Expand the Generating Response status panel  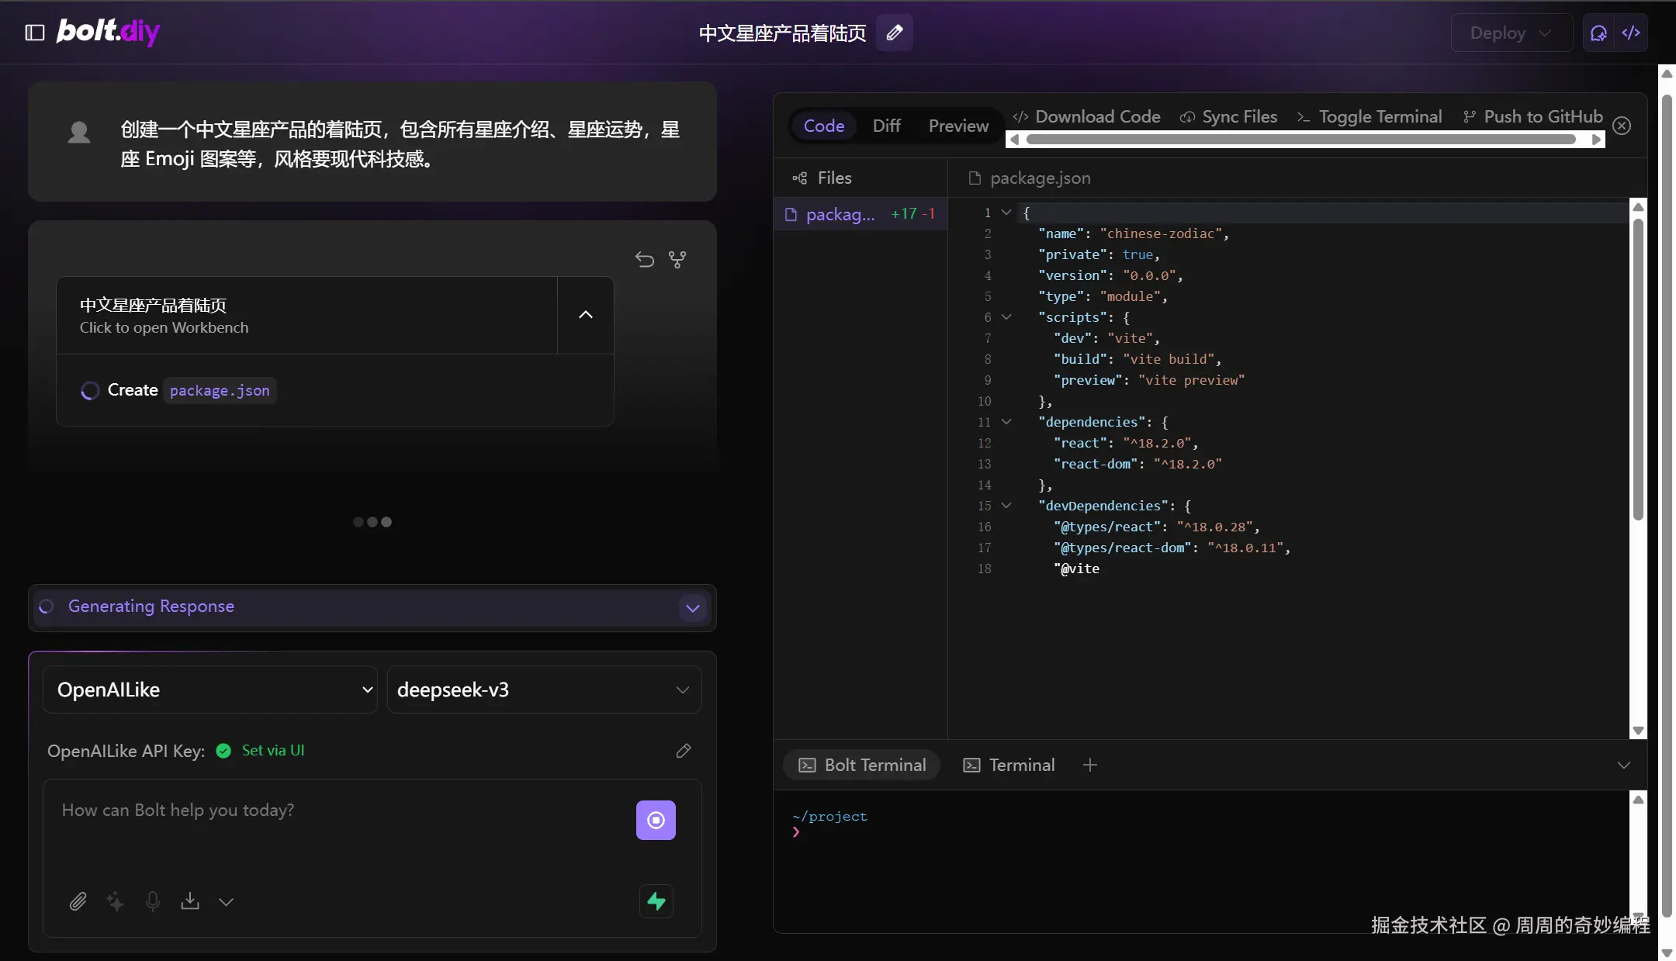point(693,607)
